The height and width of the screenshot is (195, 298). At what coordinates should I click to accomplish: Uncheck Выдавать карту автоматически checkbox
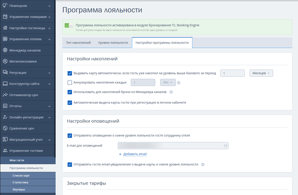[x=70, y=73]
